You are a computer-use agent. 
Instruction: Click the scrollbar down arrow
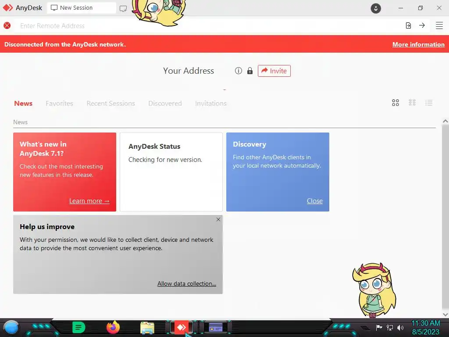445,314
